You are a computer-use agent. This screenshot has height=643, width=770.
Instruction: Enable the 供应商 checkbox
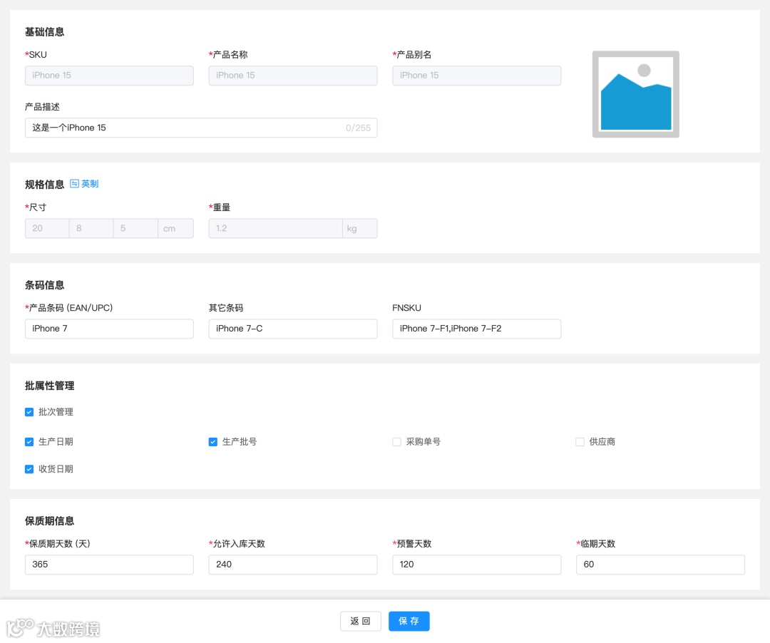[580, 442]
